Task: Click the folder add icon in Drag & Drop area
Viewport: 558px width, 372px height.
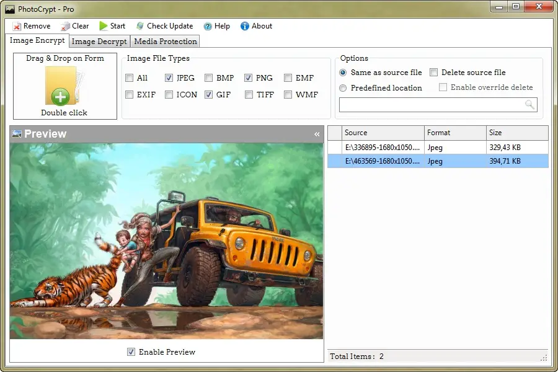Action: (64, 87)
